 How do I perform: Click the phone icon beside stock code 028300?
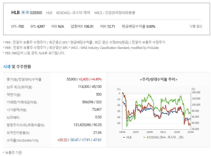pyautogui.click(x=27, y=12)
